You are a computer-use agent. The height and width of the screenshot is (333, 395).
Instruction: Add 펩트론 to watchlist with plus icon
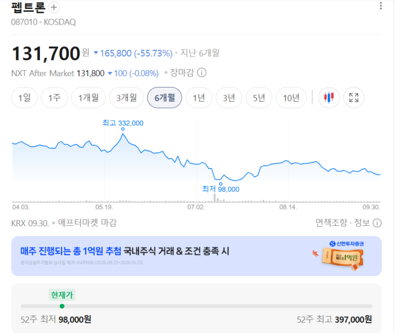coord(54,7)
